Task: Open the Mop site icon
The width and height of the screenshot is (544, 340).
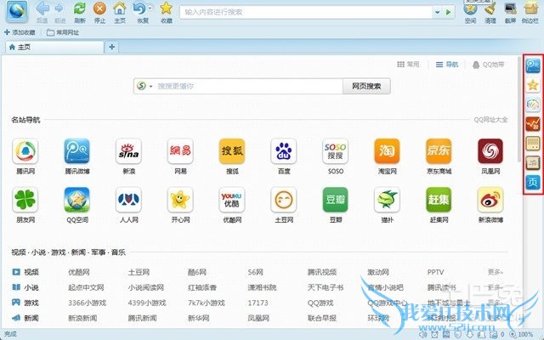Action: tap(388, 200)
